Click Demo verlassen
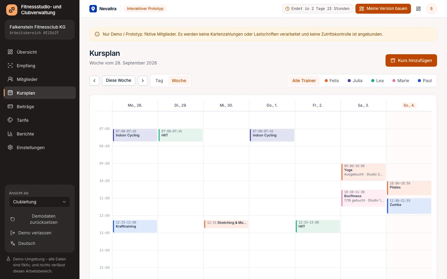Image resolution: width=447 pixels, height=279 pixels. click(x=40, y=233)
